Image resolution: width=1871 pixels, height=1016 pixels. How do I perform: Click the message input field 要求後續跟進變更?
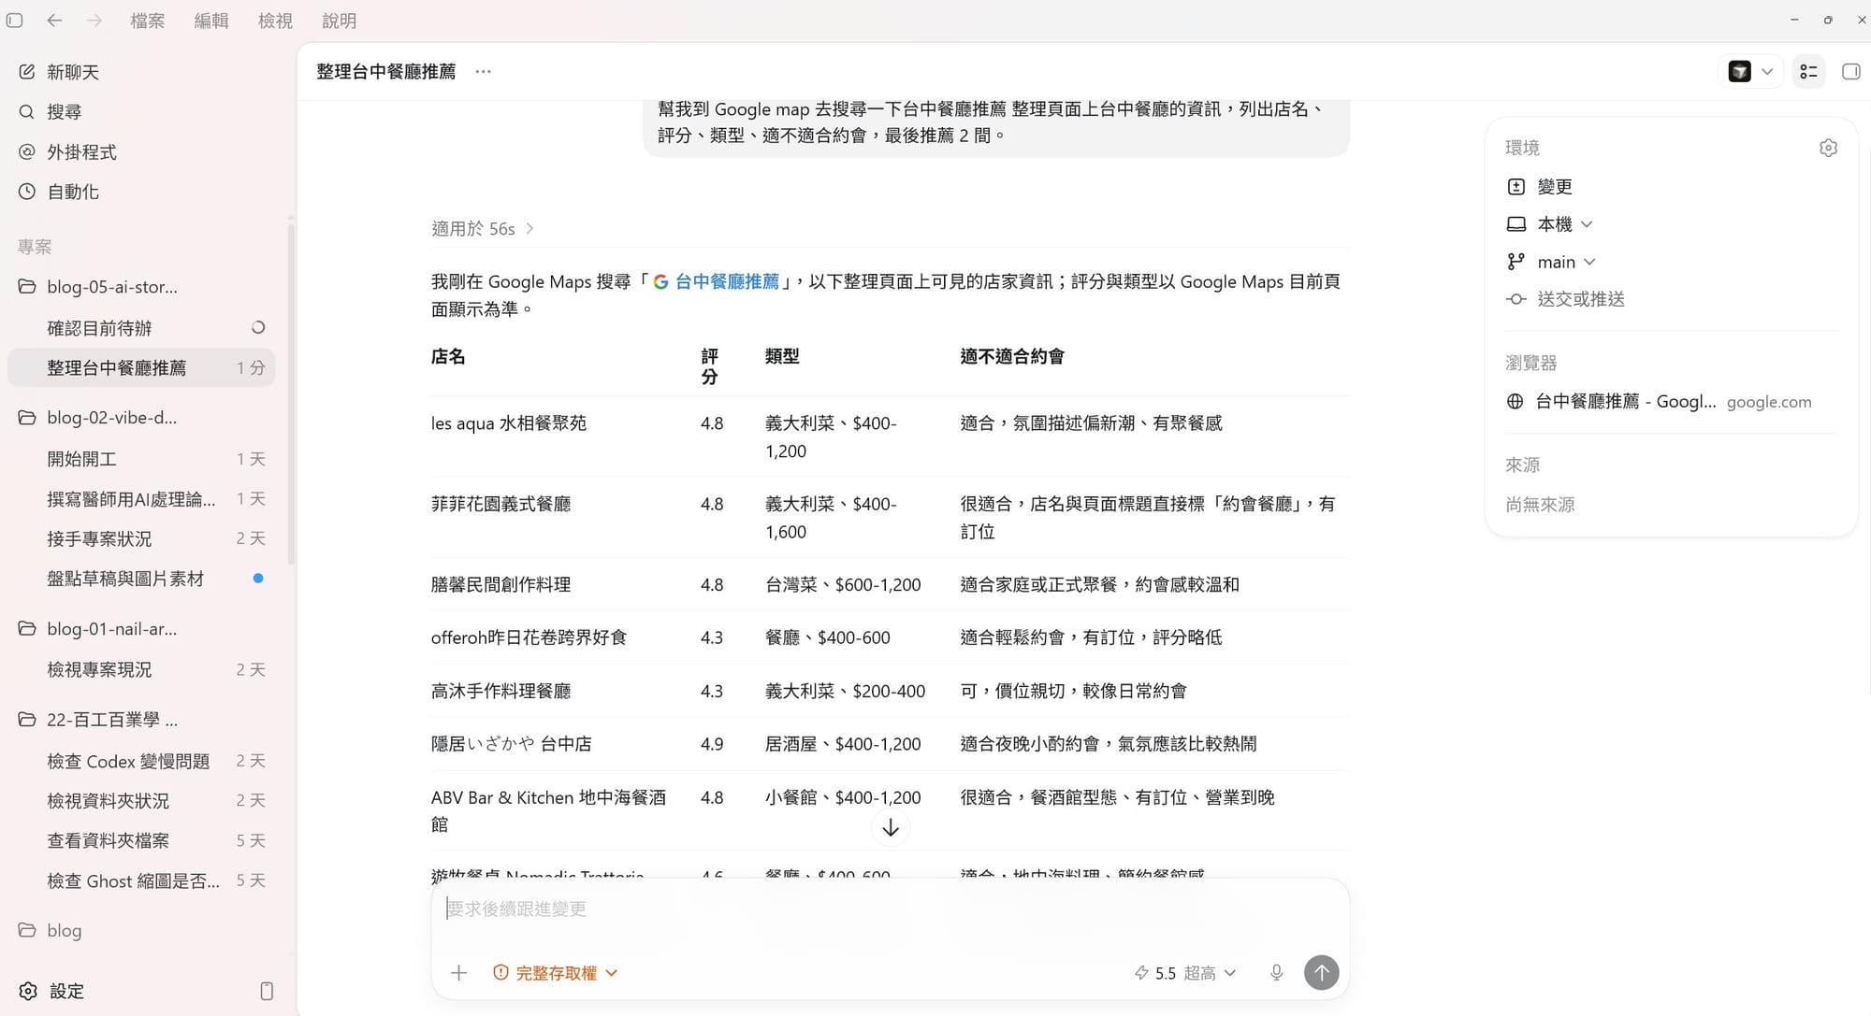tap(889, 909)
